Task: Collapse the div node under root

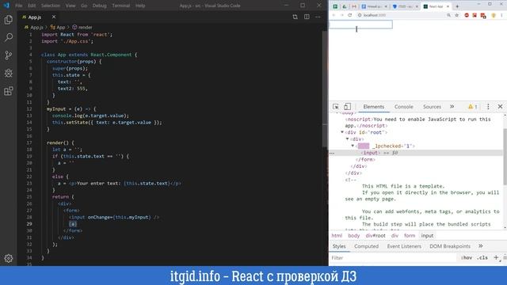Action: coord(348,139)
